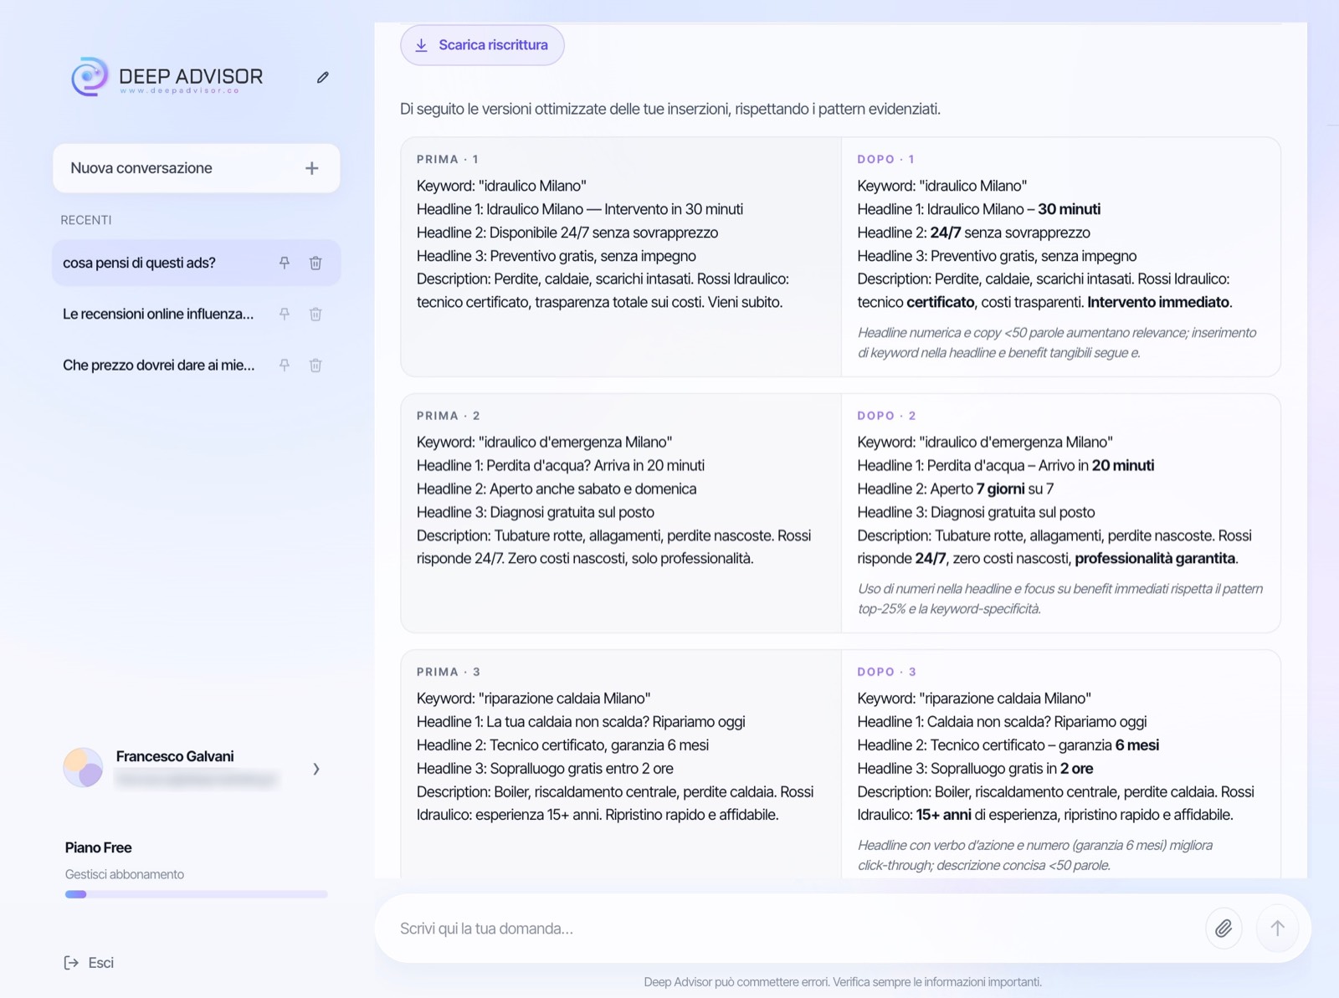Image resolution: width=1339 pixels, height=998 pixels.
Task: Delete the 'Le recensioni online influenza...' conversation
Action: [x=316, y=314]
